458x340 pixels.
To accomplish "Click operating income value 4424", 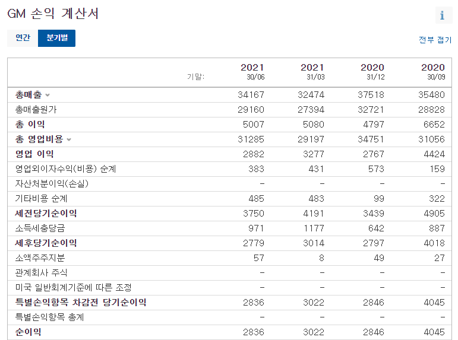I will pyautogui.click(x=434, y=154).
